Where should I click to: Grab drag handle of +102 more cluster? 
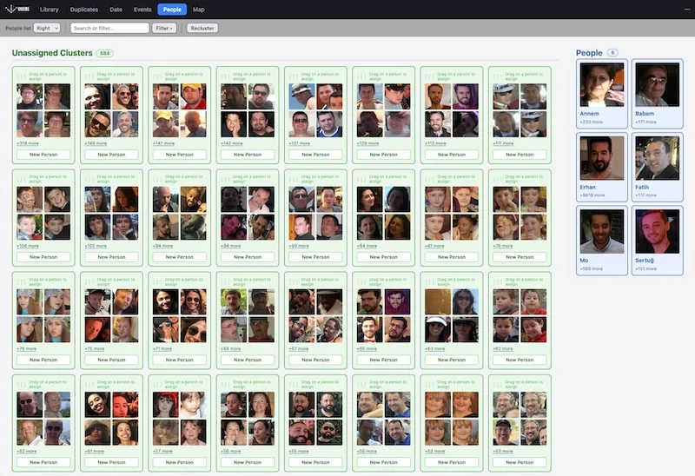(89, 179)
